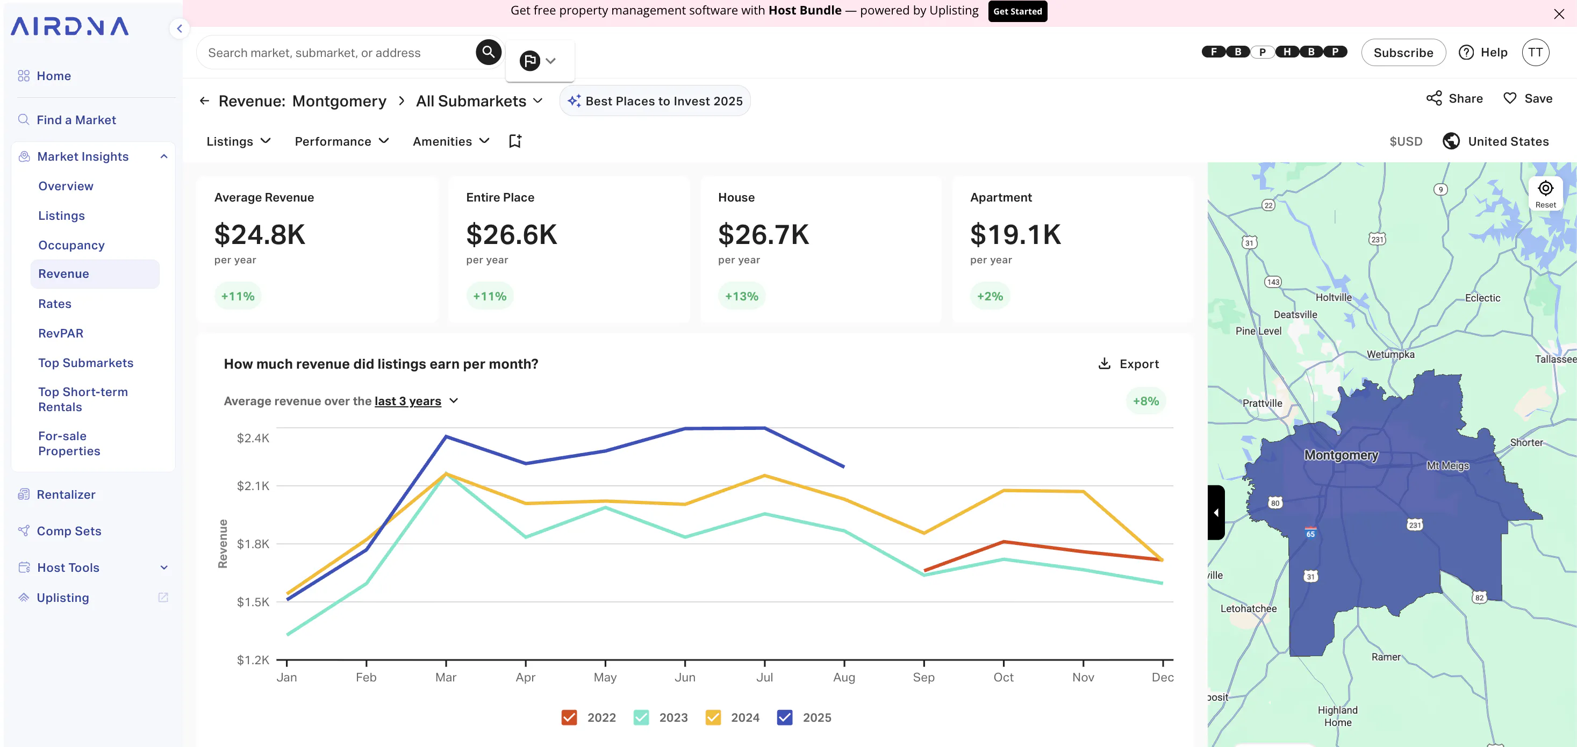
Task: Dismiss the Host Bundle banner with X
Action: pos(1558,13)
